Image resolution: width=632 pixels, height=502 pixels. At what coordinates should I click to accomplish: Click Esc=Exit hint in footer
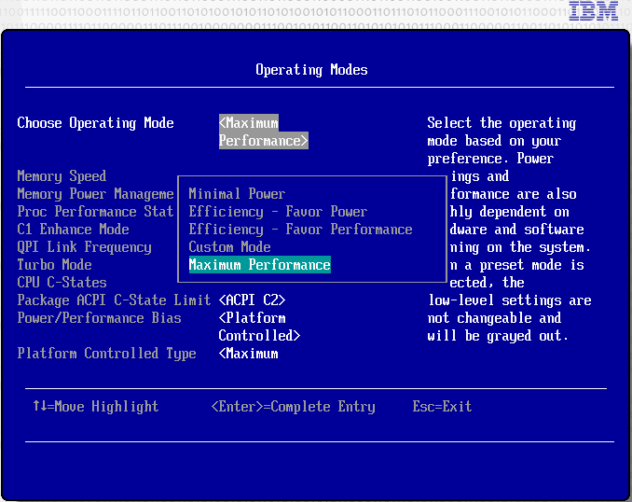click(x=442, y=407)
